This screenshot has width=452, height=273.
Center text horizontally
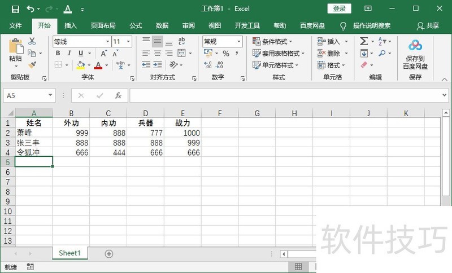(x=158, y=53)
